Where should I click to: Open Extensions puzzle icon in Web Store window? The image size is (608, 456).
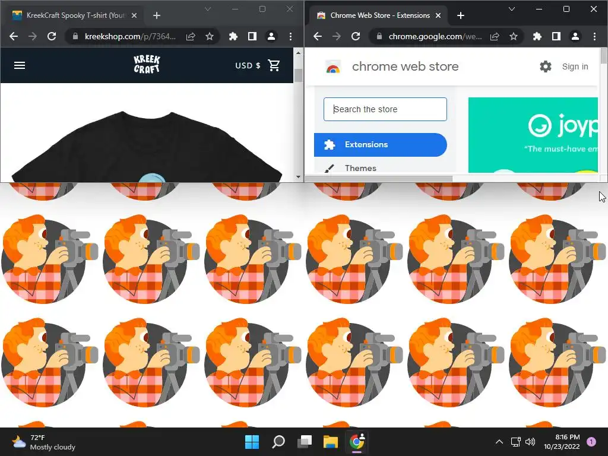point(537,36)
